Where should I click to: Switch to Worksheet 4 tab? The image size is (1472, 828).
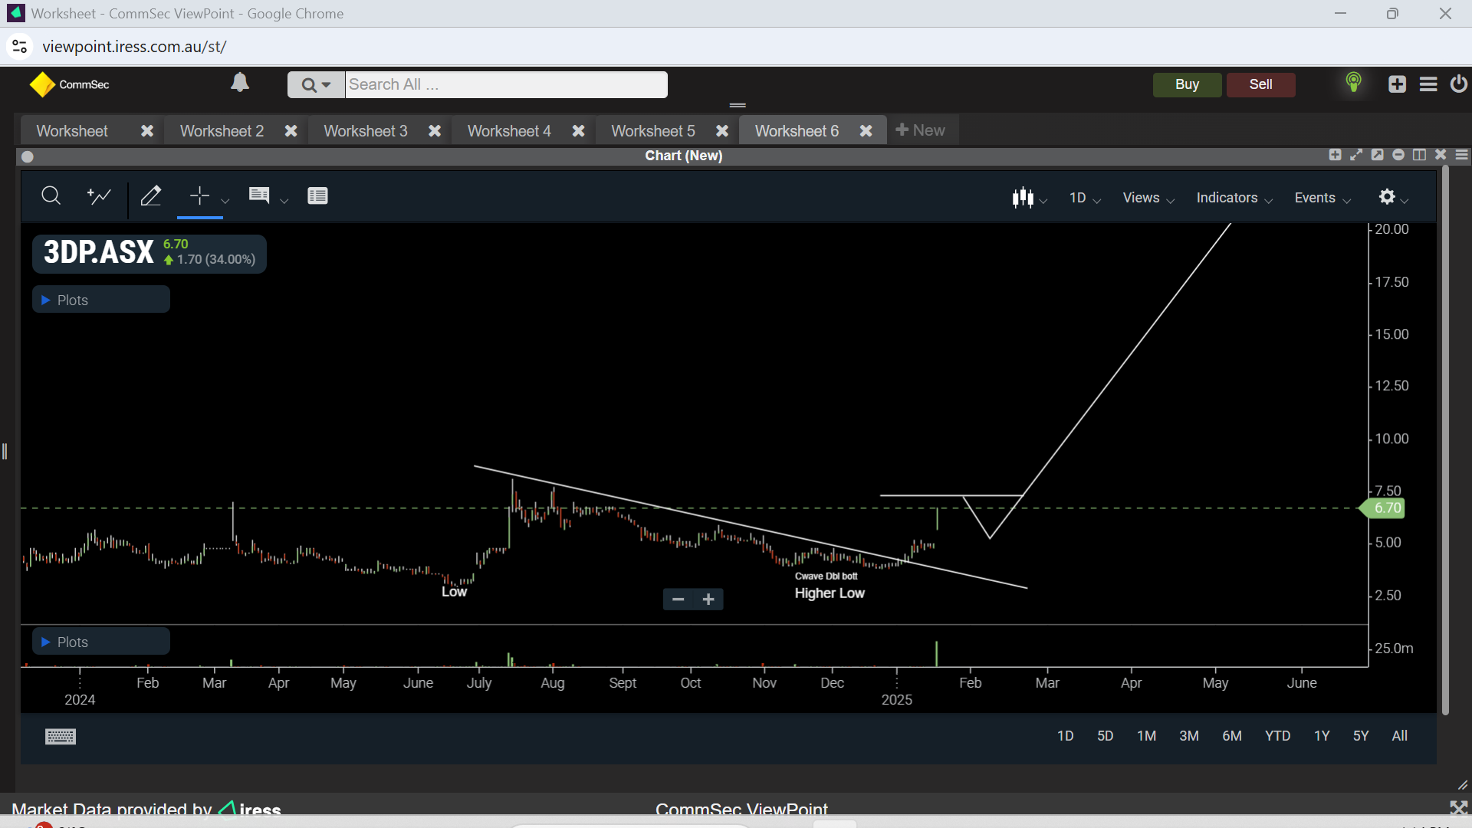509,131
